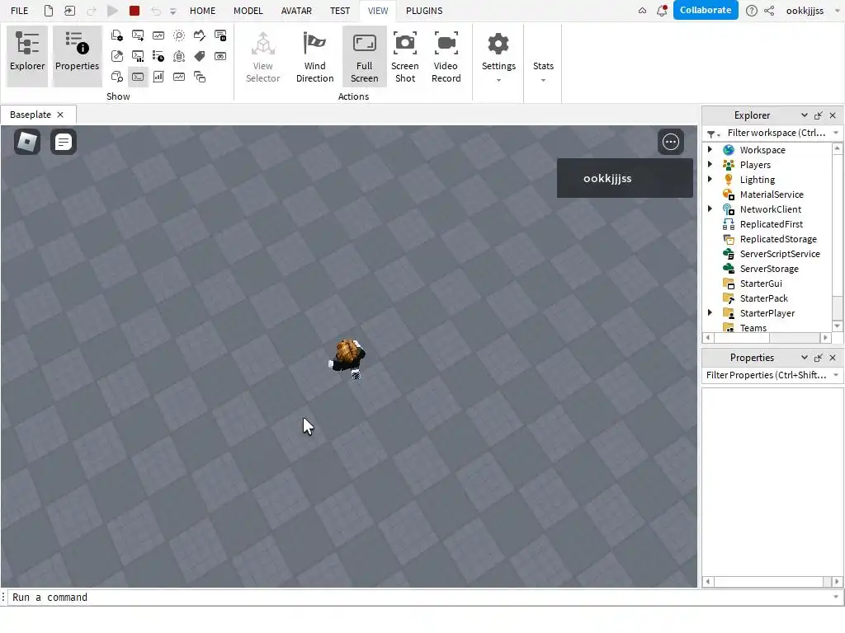
Task: Switch to the PLUGINS ribbon tab
Action: pos(424,11)
